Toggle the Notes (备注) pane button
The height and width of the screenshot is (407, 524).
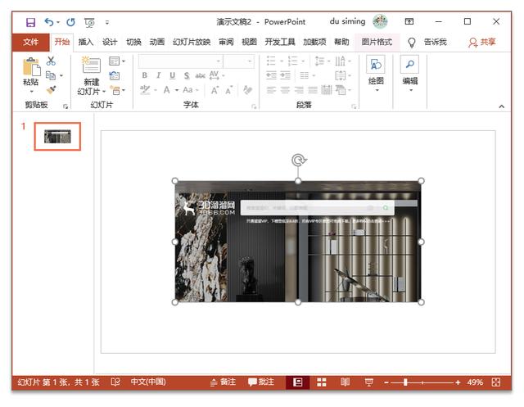click(x=223, y=382)
